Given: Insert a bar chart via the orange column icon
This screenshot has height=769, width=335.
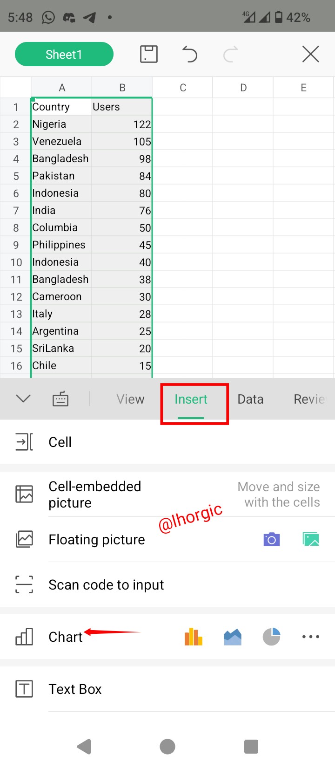Looking at the screenshot, I should pyautogui.click(x=194, y=637).
